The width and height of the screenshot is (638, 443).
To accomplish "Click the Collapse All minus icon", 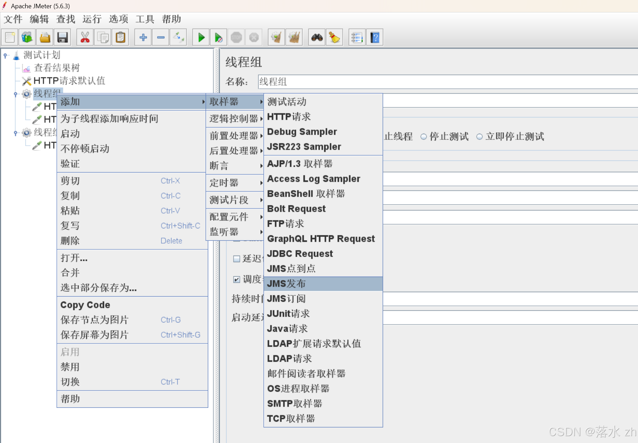I will pyautogui.click(x=161, y=37).
